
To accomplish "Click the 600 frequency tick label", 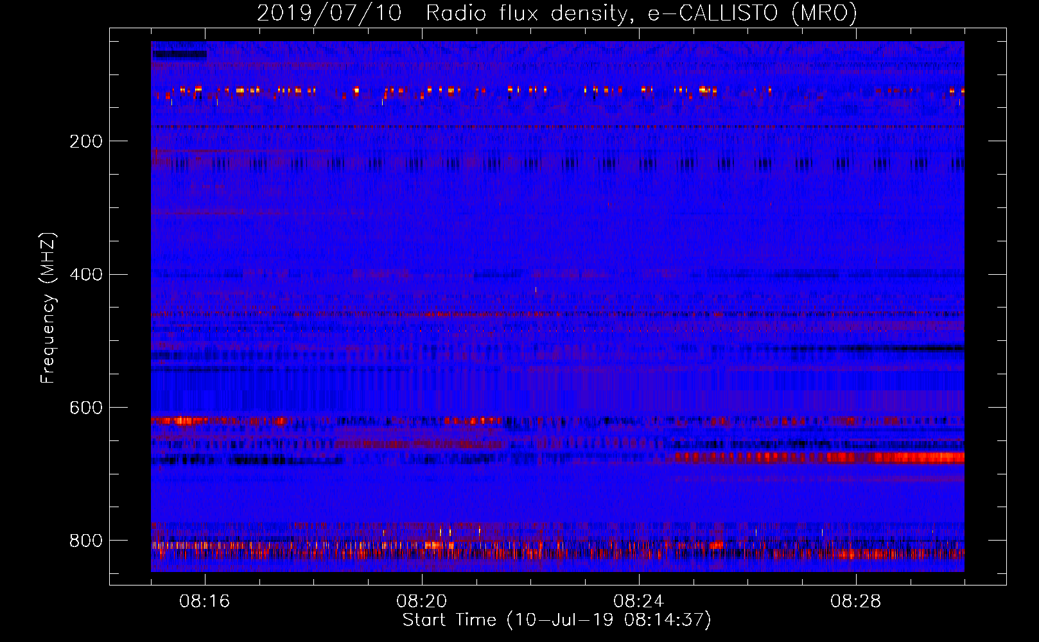I will [x=86, y=408].
